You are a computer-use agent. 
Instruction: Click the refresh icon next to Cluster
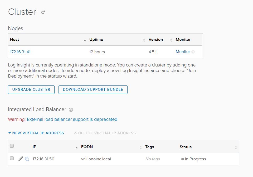point(43,12)
